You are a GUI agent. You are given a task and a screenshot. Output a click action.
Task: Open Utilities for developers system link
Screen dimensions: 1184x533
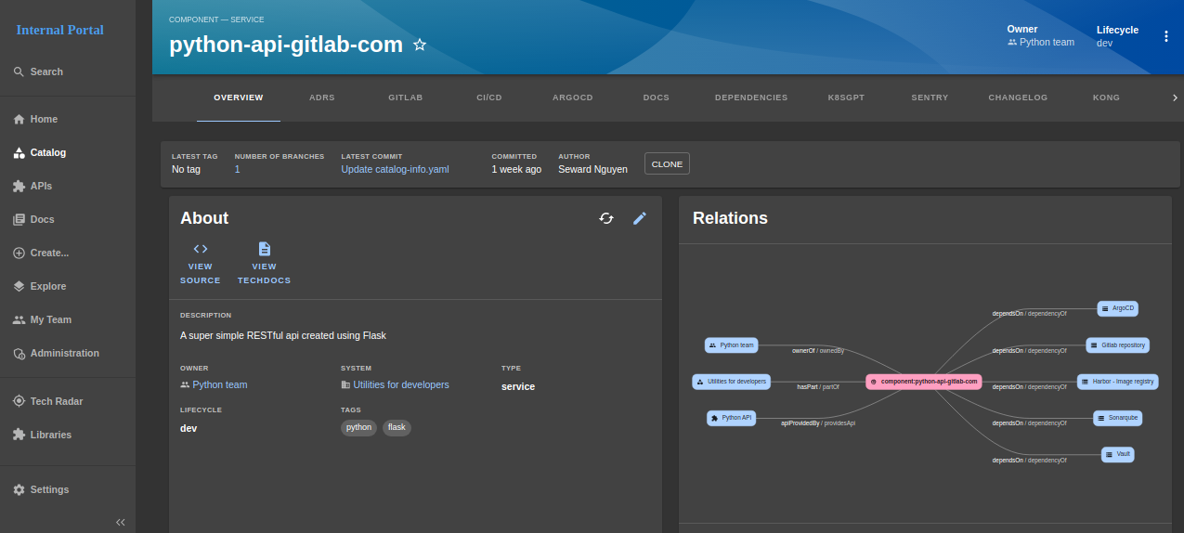[x=400, y=384]
